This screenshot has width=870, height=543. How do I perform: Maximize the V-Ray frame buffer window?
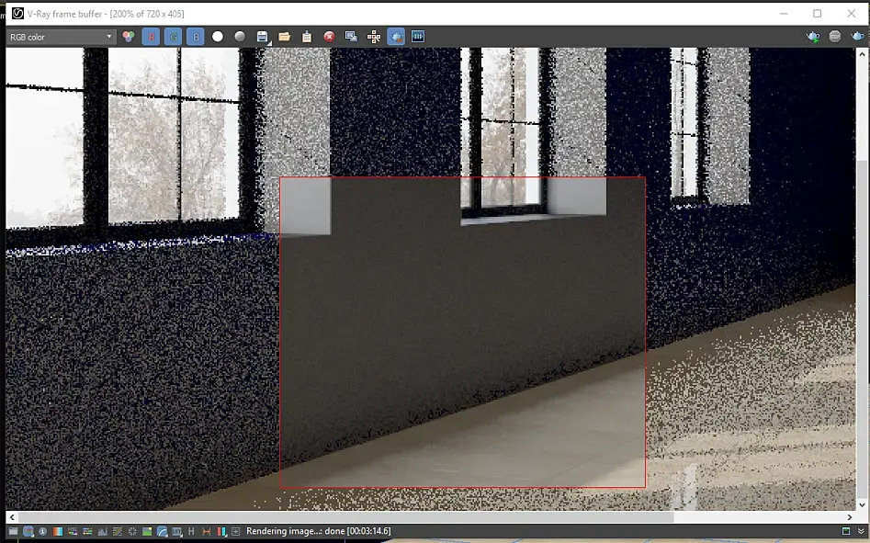(x=818, y=13)
